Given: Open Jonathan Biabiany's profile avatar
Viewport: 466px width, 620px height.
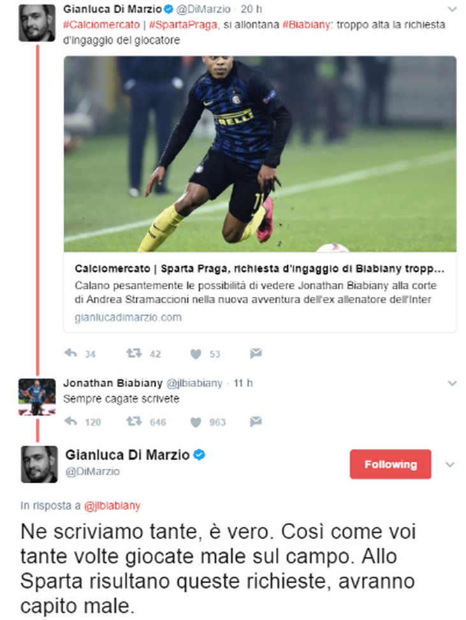Looking at the screenshot, I should 37,396.
